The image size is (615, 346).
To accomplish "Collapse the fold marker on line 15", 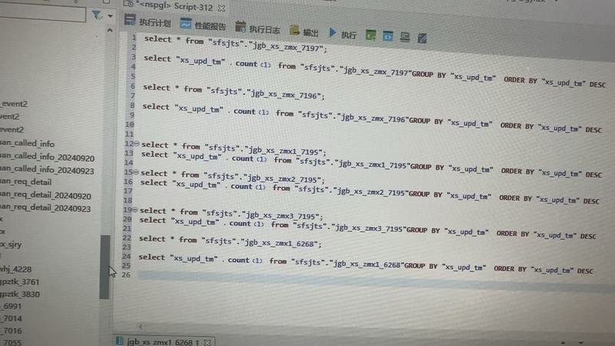I will (x=136, y=172).
